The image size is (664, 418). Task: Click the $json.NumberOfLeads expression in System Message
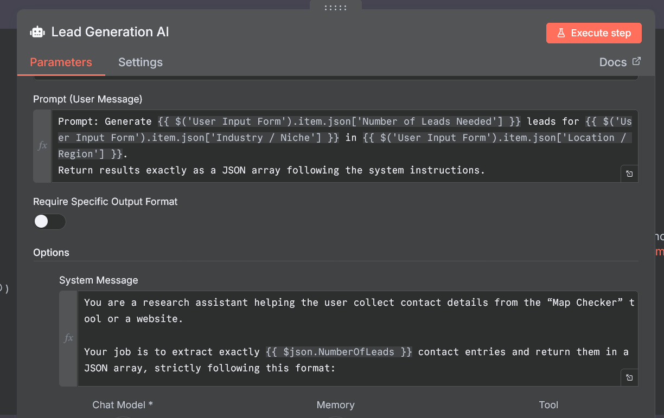339,352
